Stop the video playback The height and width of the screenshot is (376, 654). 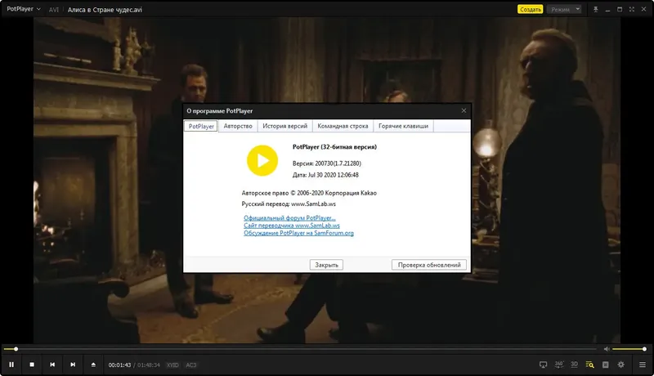pyautogui.click(x=32, y=365)
